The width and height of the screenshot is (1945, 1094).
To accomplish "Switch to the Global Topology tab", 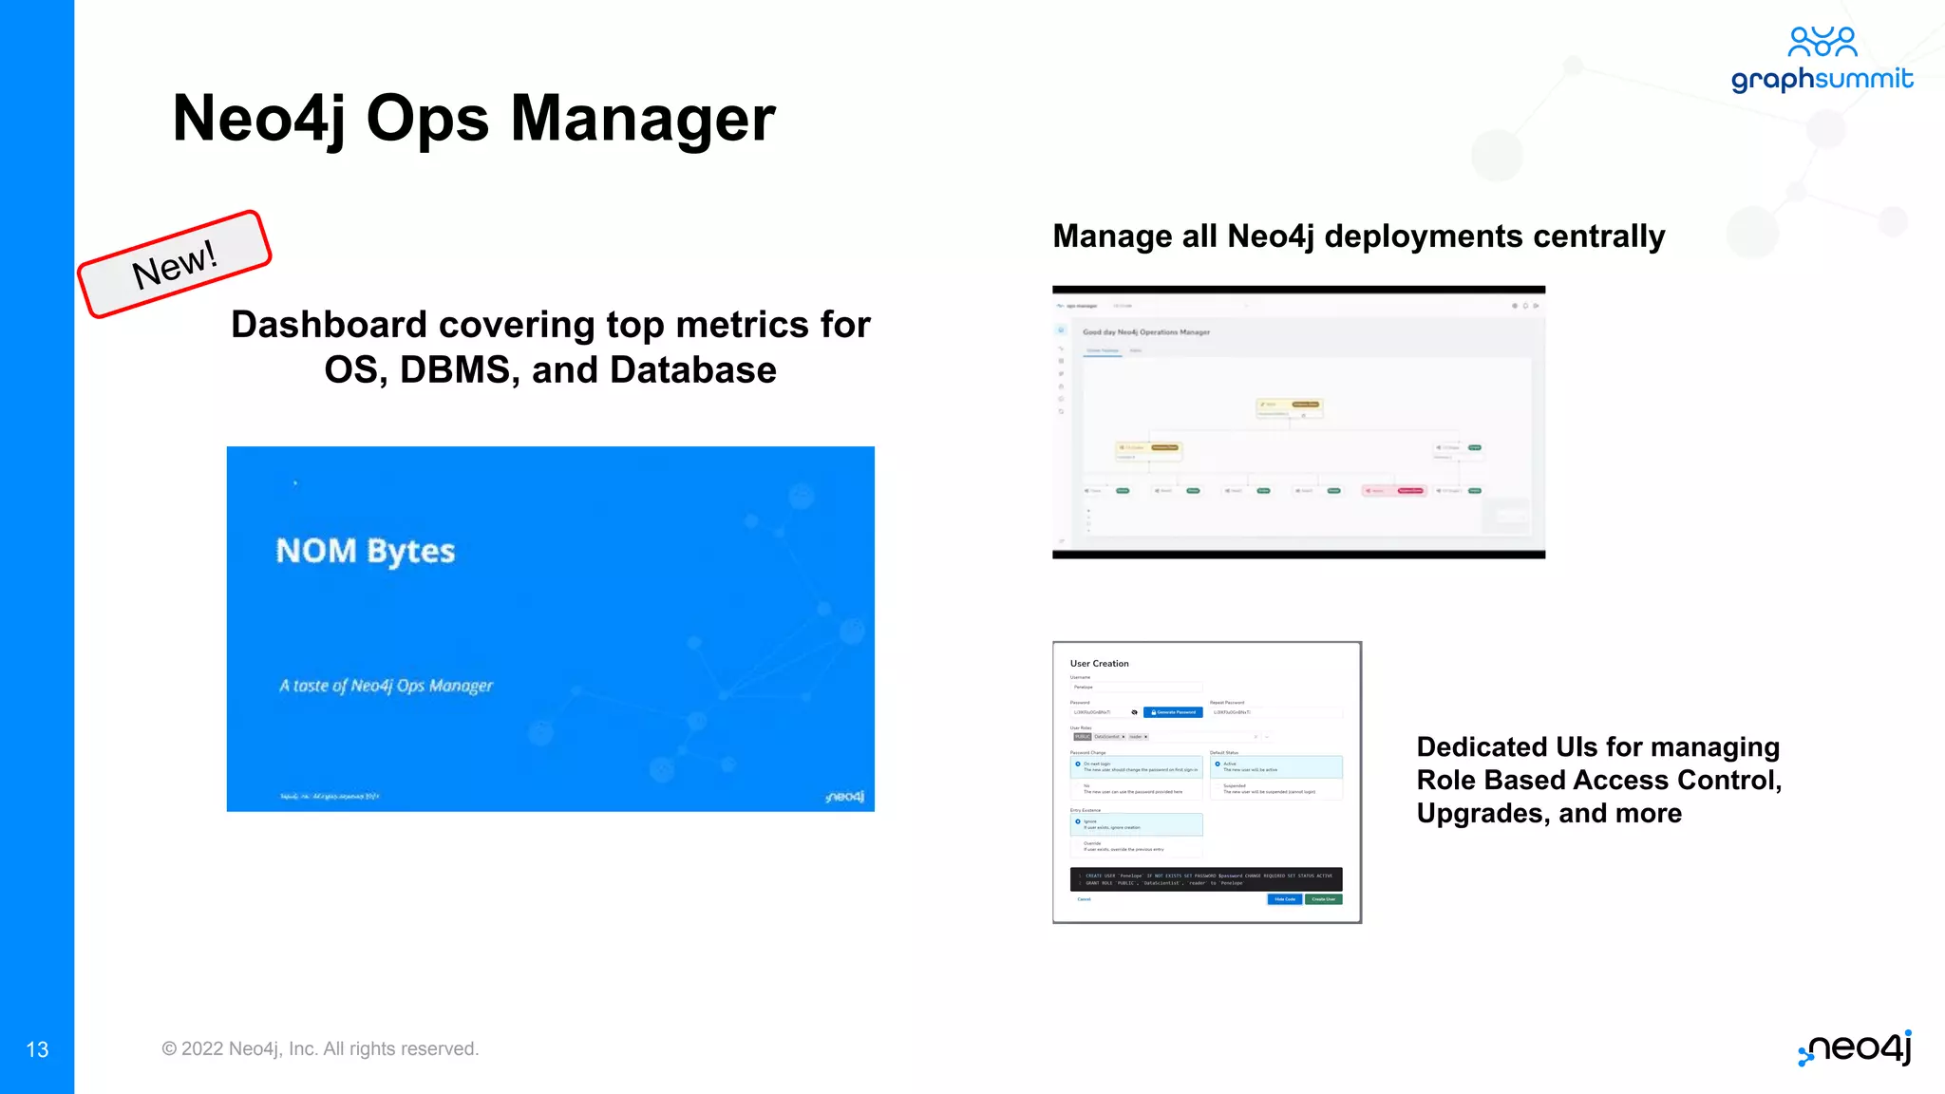I will [x=1103, y=350].
